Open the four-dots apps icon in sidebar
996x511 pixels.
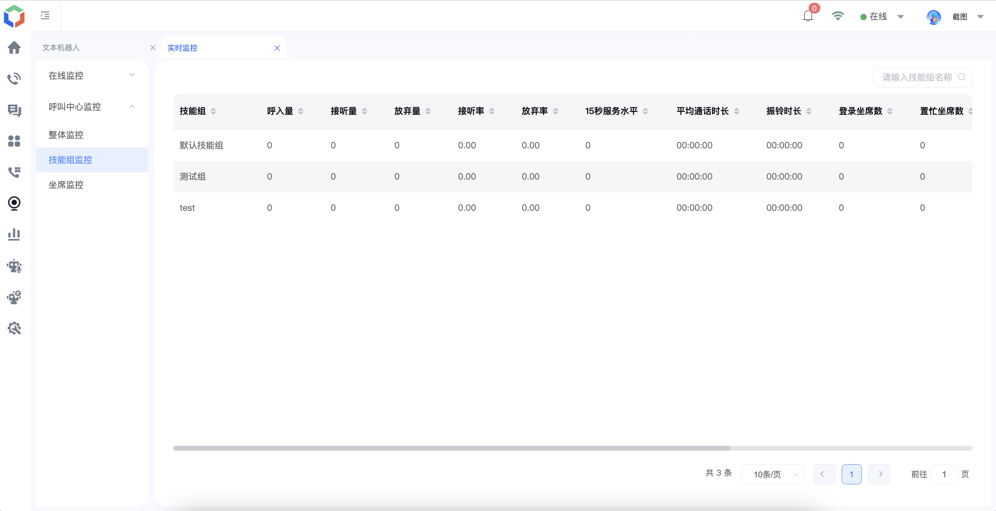coord(14,141)
